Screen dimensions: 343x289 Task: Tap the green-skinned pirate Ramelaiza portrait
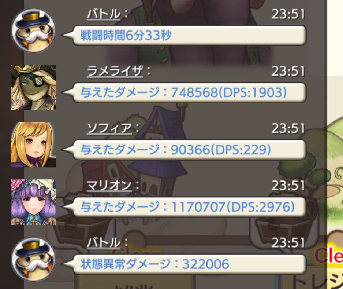click(x=33, y=87)
